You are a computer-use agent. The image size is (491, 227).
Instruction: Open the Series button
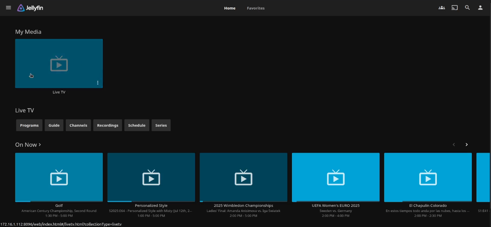pos(161,125)
